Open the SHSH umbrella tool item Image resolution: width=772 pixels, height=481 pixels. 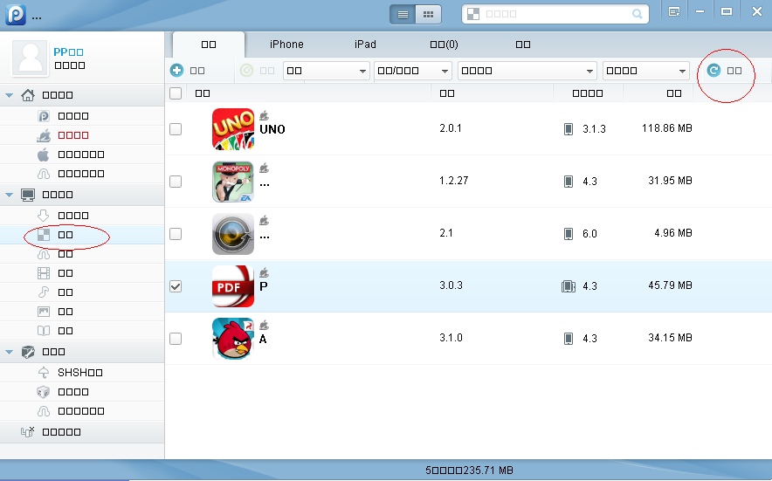pos(82,372)
